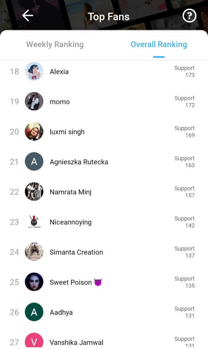This screenshot has height=349, width=208.
Task: Tap the Sweet Poison devil emoji
Action: pos(98,282)
